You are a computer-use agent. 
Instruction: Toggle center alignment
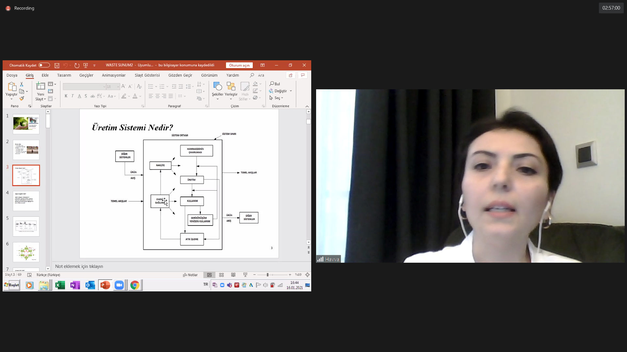[x=157, y=96]
